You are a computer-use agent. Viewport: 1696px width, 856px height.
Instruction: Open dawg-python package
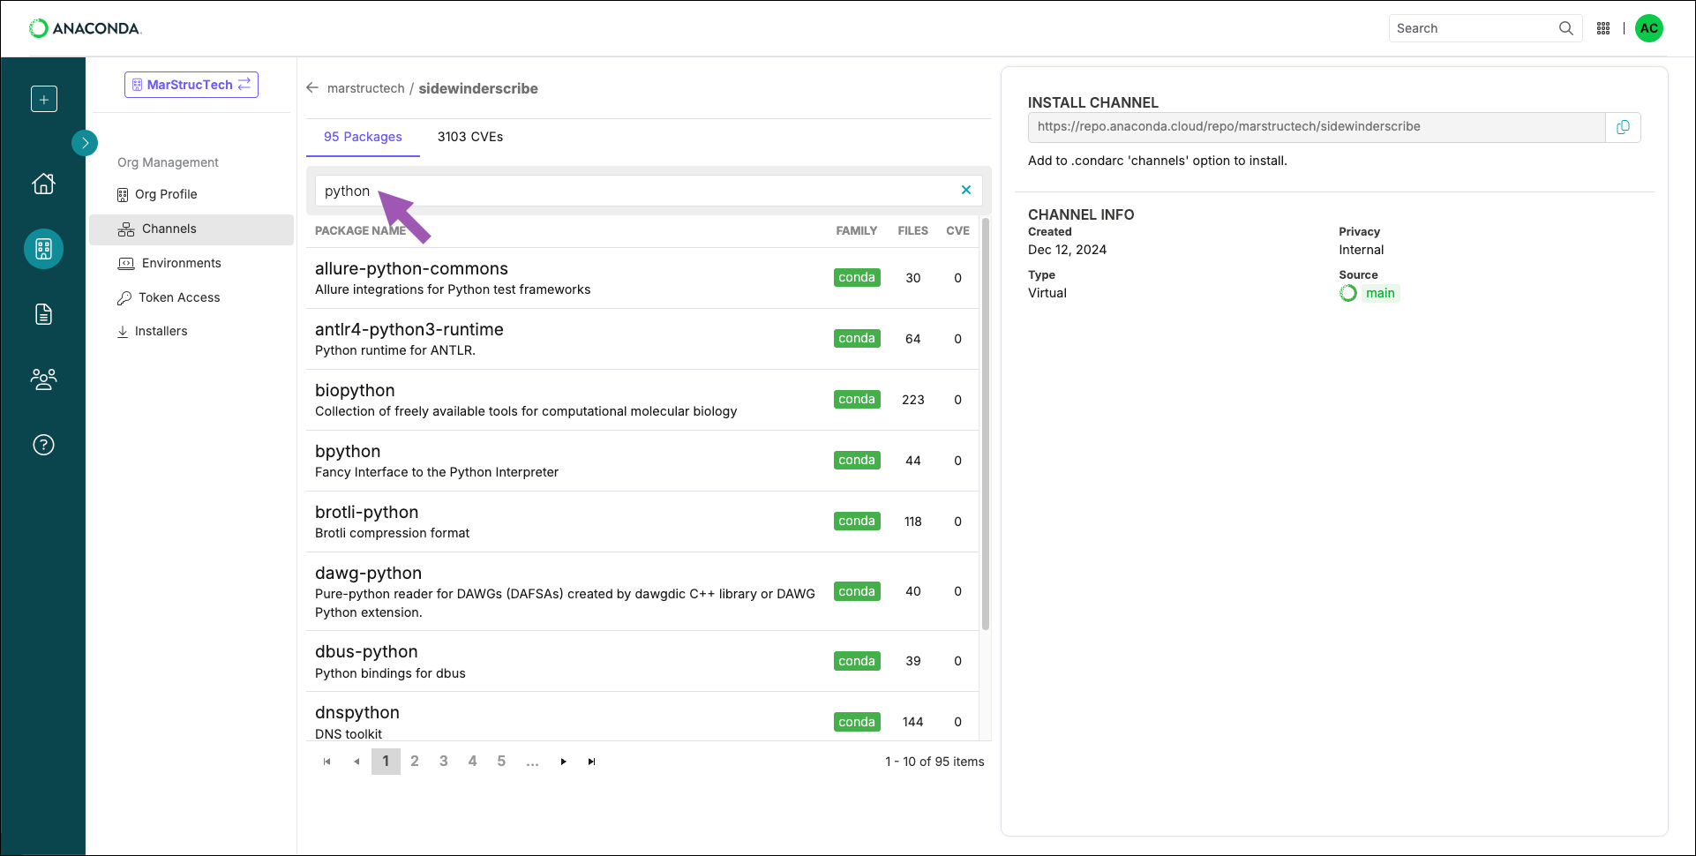pyautogui.click(x=368, y=573)
